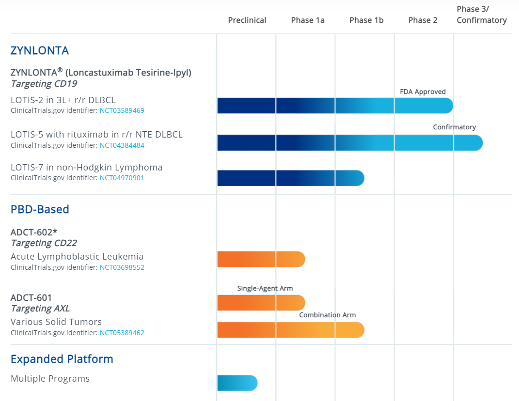
Task: Choose the Phase 2 column header
Action: coord(423,20)
